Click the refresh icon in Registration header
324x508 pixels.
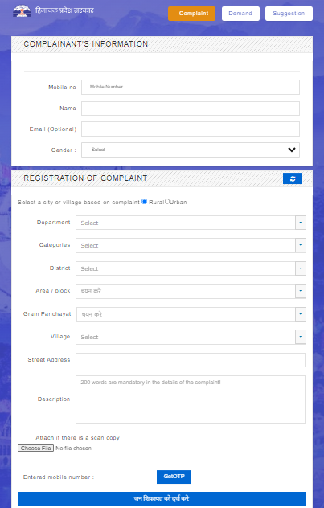coord(293,178)
